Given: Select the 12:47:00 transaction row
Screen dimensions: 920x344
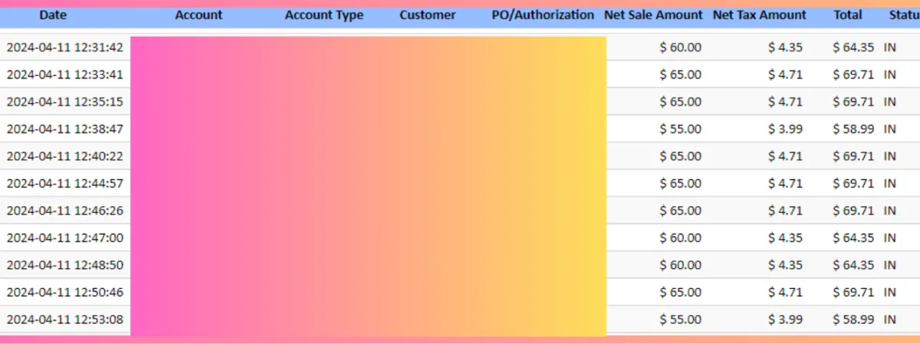Looking at the screenshot, I should pos(460,238).
